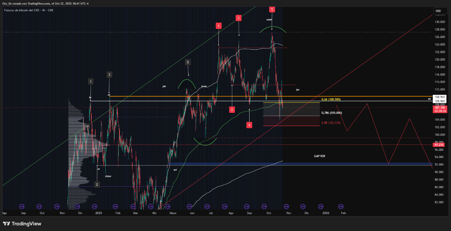This screenshot has height=231, width=451.
Task: Select the red wave label 5 at top
Action: click(271, 9)
